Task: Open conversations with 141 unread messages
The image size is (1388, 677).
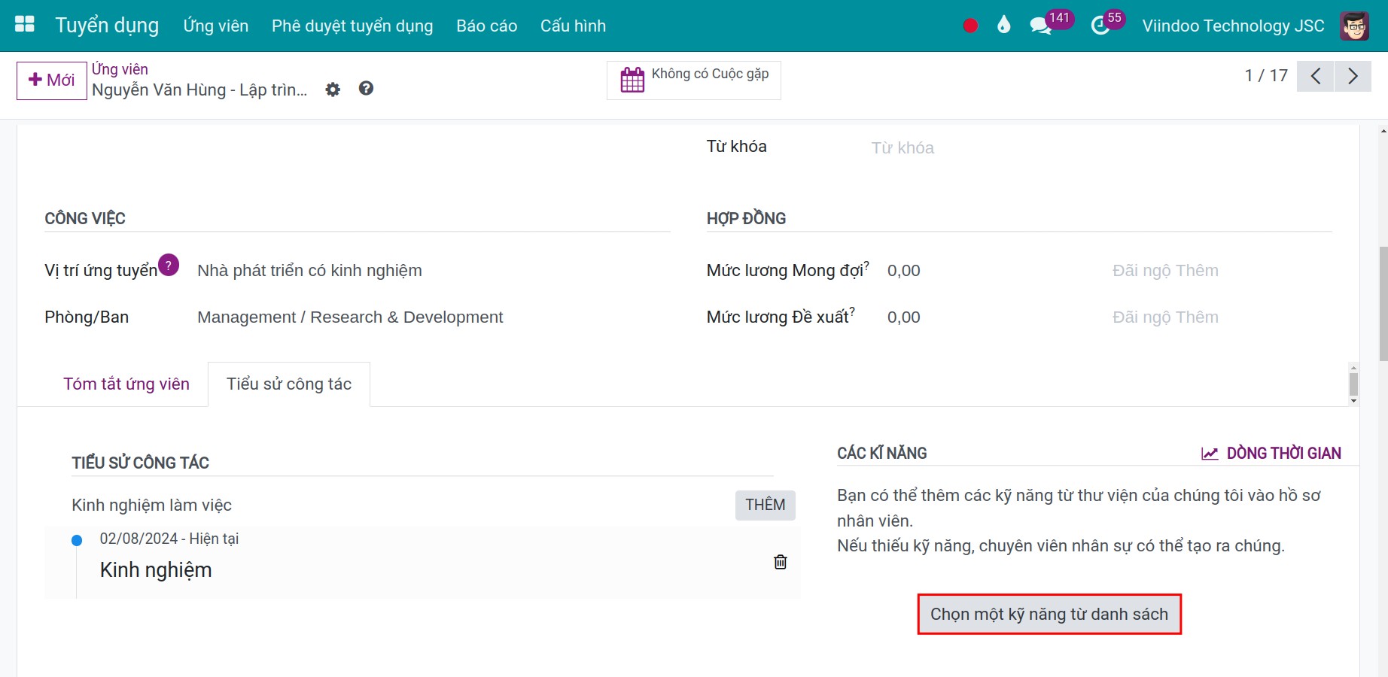Action: tap(1041, 26)
